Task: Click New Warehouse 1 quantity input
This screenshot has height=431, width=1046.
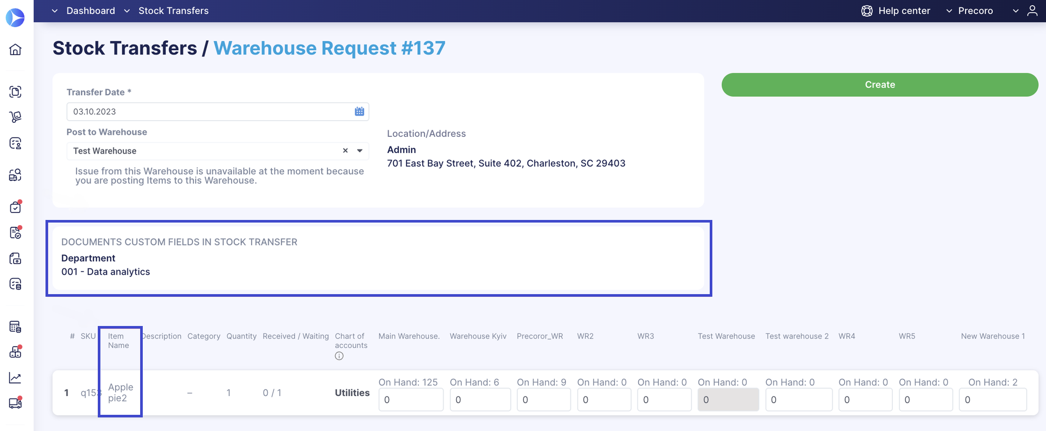Action: pos(993,400)
